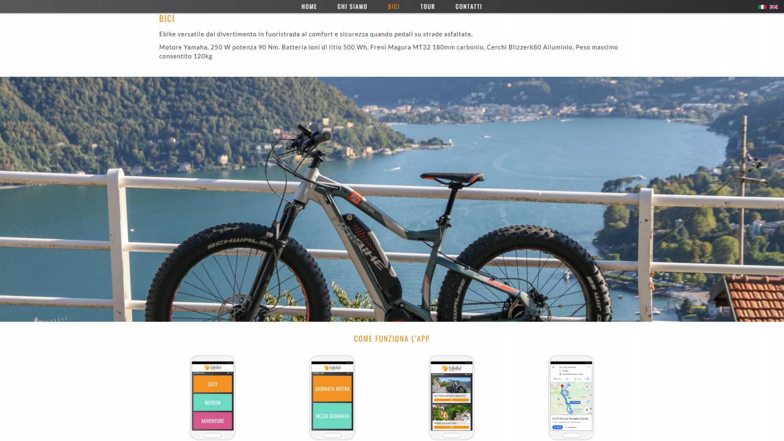Select the BICI menu item
The image size is (784, 441).
(x=394, y=6)
